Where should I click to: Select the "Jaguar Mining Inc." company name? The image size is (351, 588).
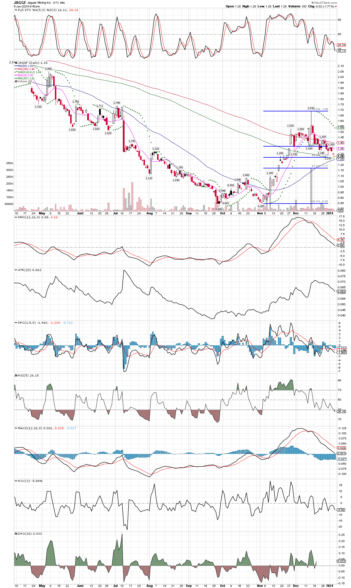click(39, 3)
